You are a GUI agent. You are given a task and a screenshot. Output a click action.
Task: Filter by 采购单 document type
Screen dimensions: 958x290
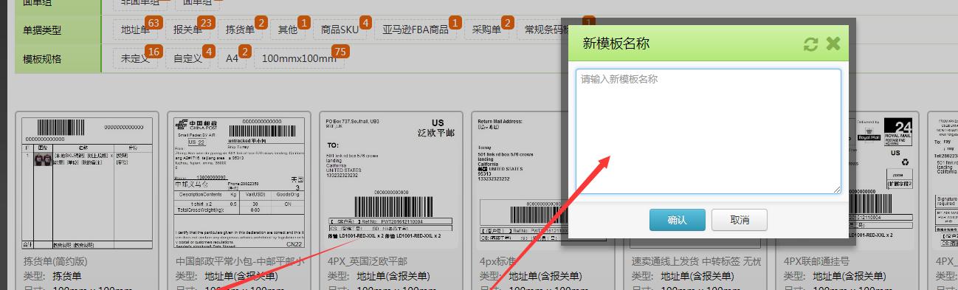click(487, 30)
